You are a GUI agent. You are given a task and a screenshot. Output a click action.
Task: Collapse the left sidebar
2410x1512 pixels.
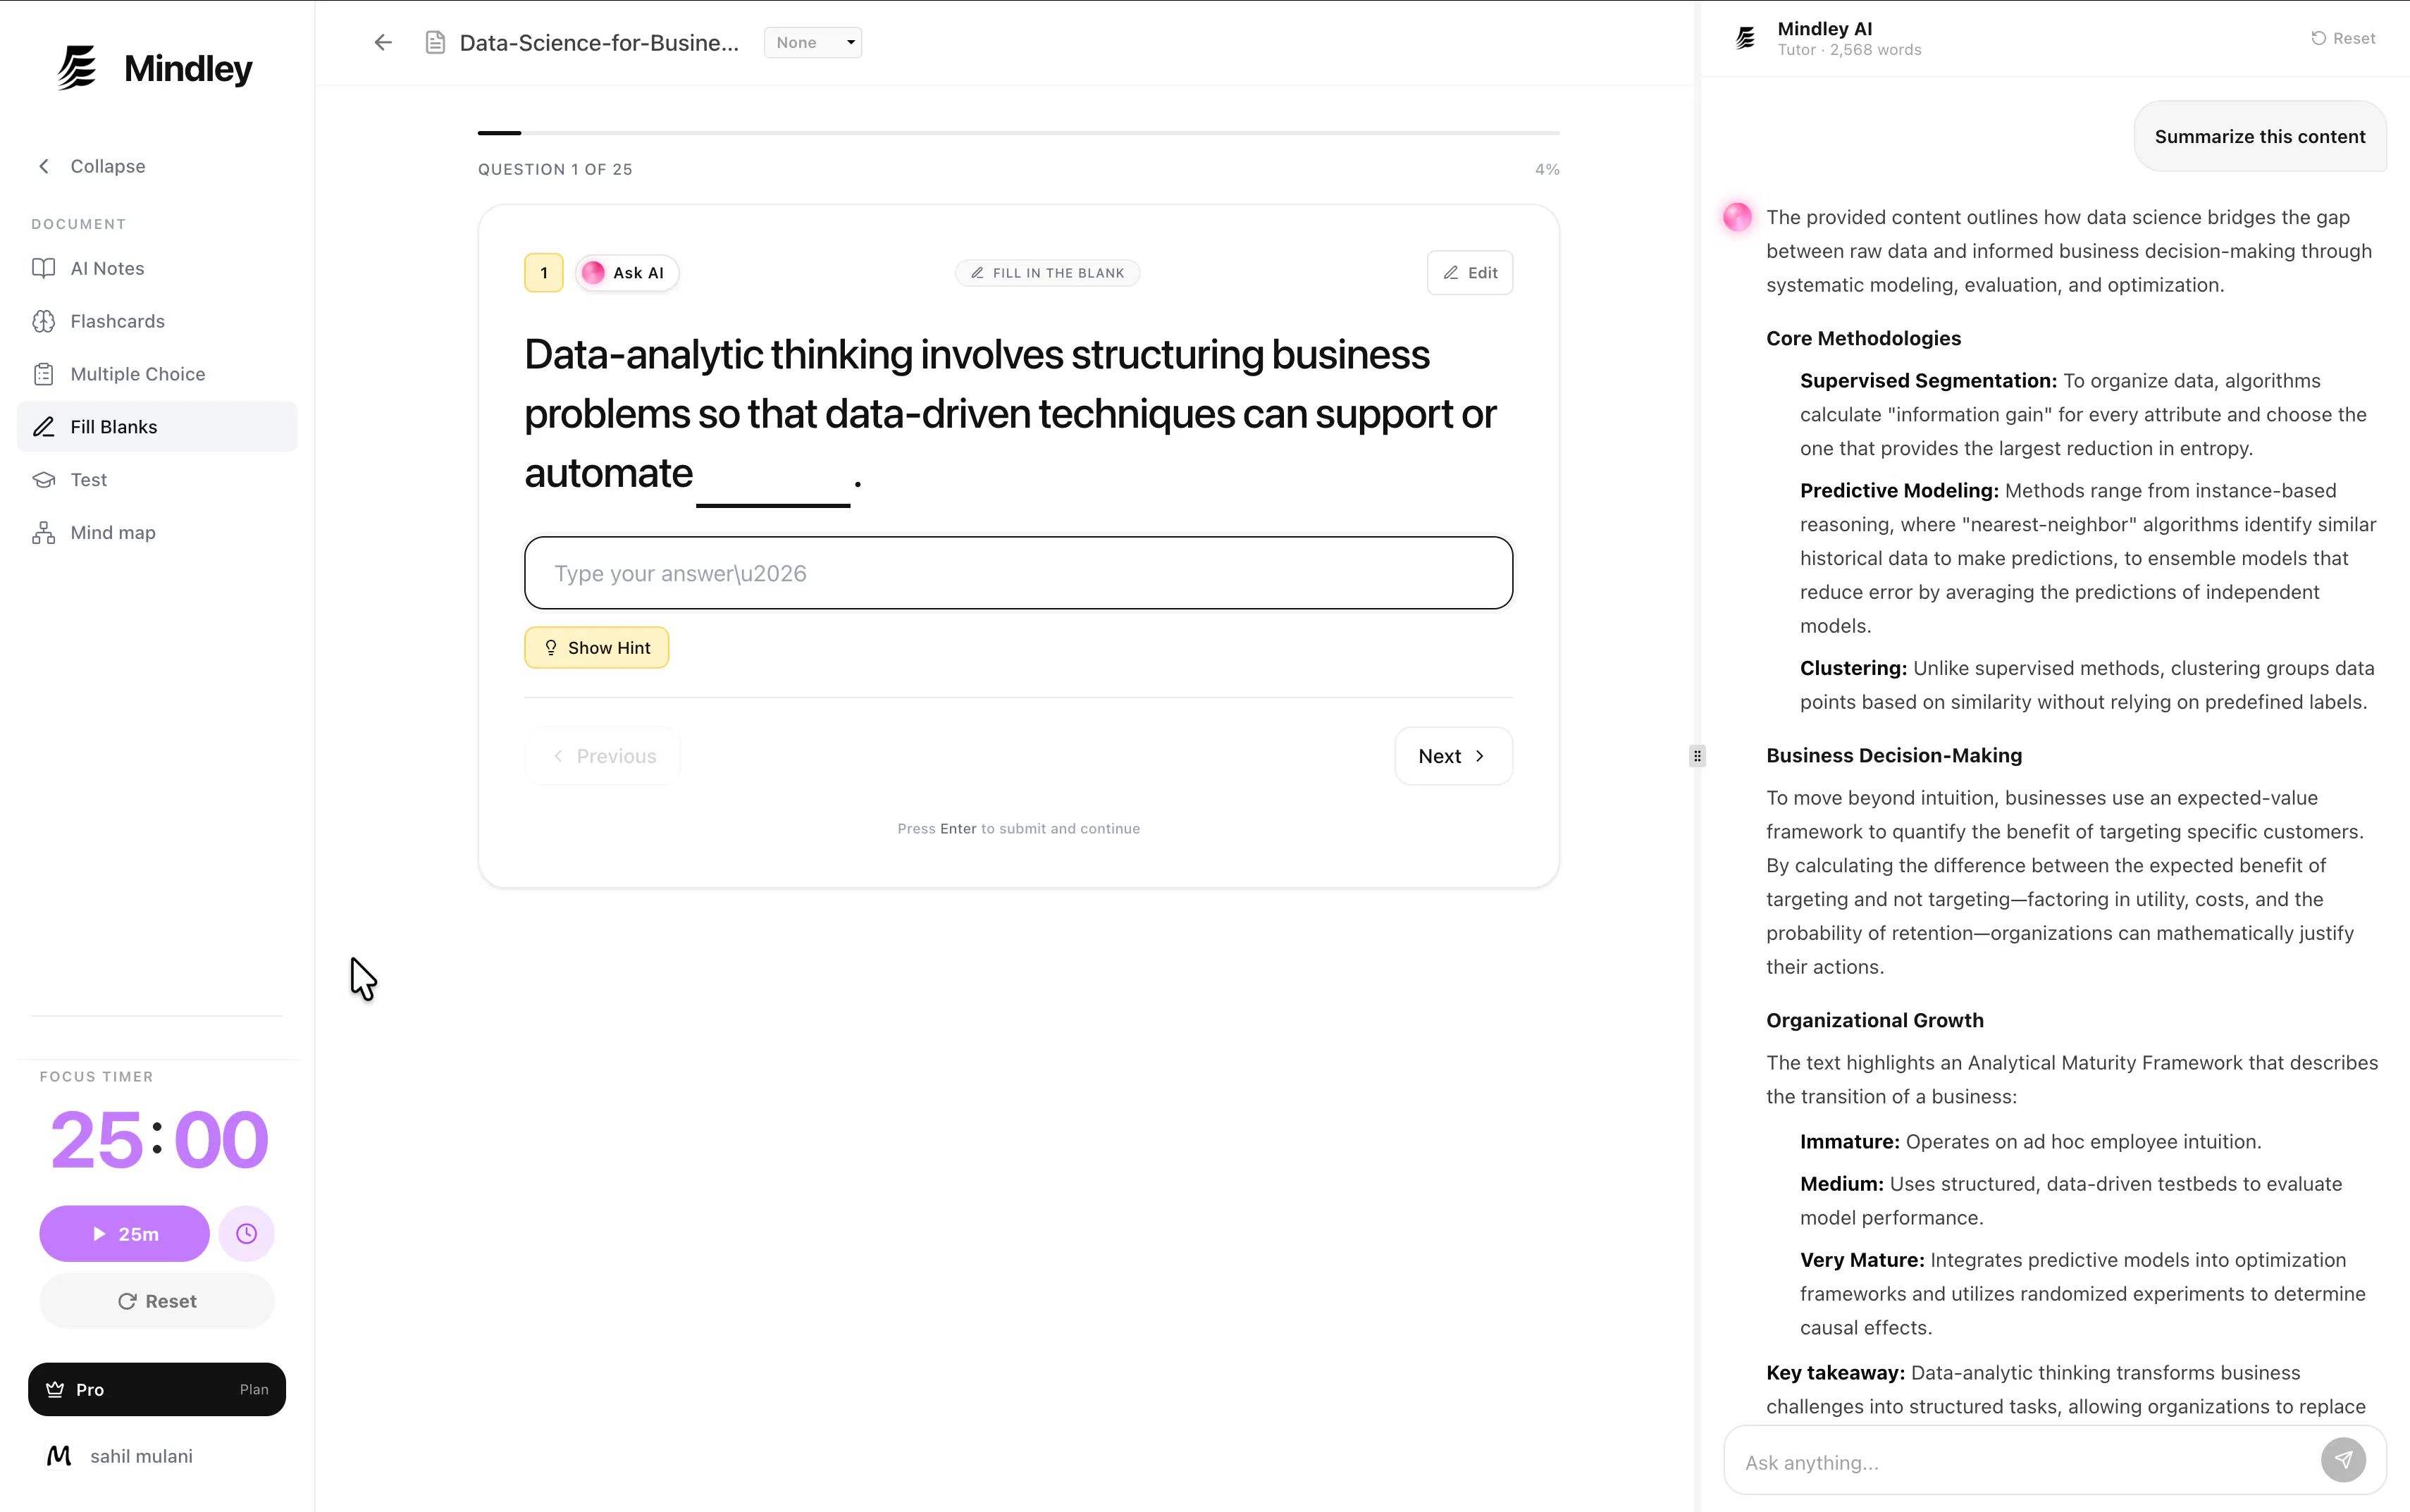point(92,166)
